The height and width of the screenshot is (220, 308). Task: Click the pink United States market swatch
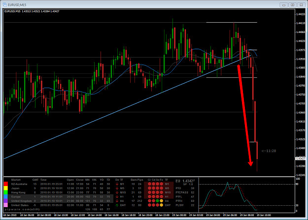click(6, 205)
